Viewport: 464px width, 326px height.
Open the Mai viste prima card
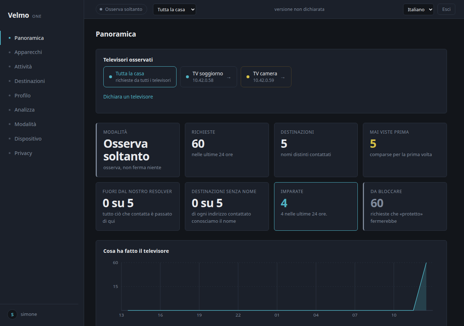click(x=405, y=150)
